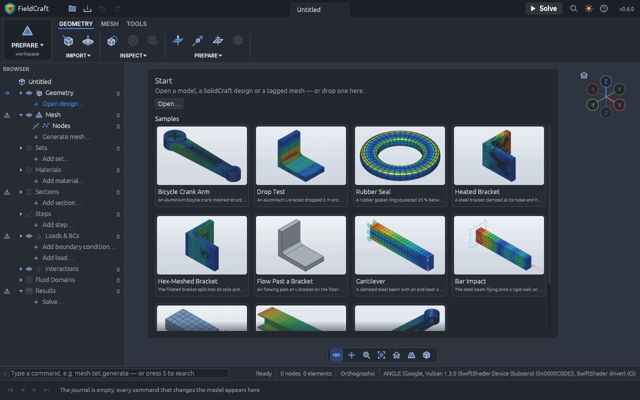
Task: Click the Open… button in Start panel
Action: [x=169, y=104]
